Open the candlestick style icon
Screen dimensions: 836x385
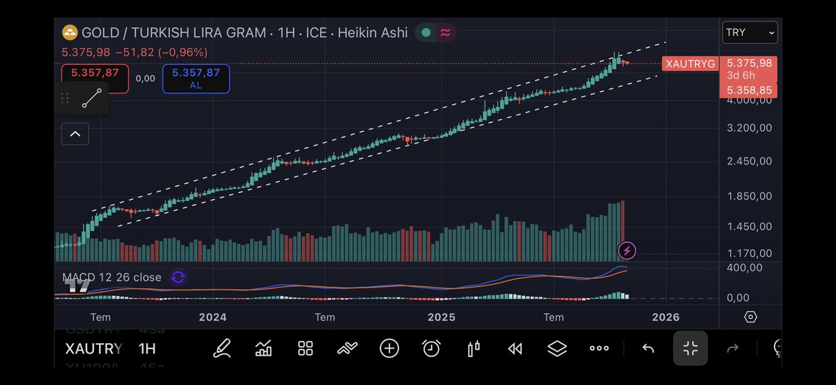474,348
